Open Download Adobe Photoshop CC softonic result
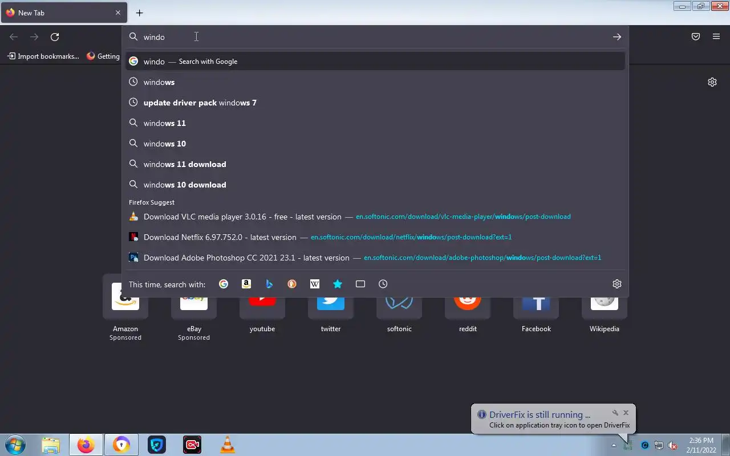 [x=375, y=258]
